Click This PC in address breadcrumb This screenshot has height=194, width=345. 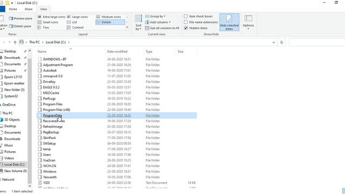pyautogui.click(x=34, y=42)
